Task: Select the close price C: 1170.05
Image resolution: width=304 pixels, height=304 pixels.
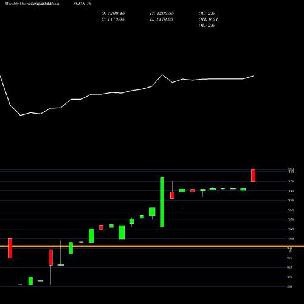Action: [112, 19]
